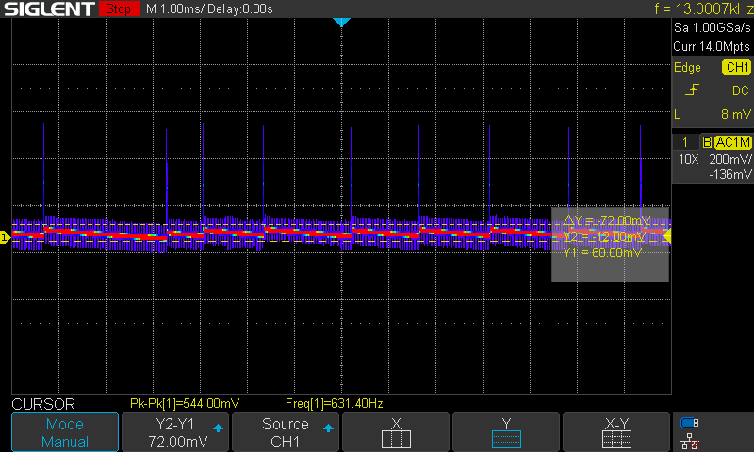Click the yellow trigger level arrow

pos(666,236)
